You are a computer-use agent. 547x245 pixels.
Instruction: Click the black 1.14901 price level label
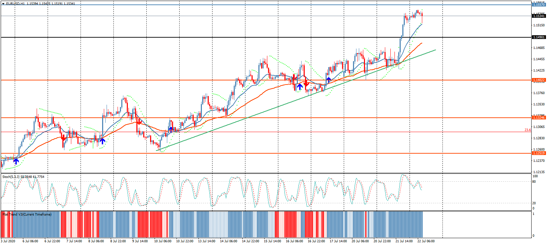pyautogui.click(x=538, y=37)
